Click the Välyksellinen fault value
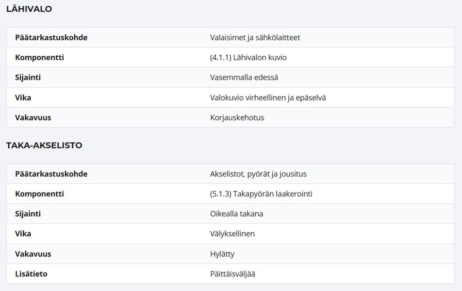 (x=232, y=234)
